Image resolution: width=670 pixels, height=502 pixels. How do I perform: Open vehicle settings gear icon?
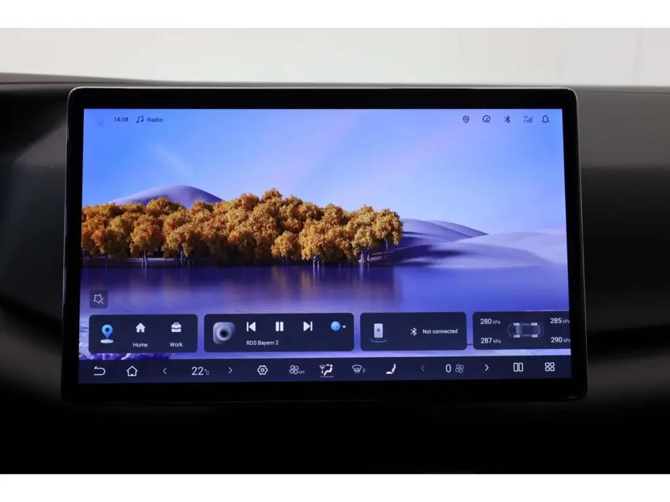(x=262, y=370)
